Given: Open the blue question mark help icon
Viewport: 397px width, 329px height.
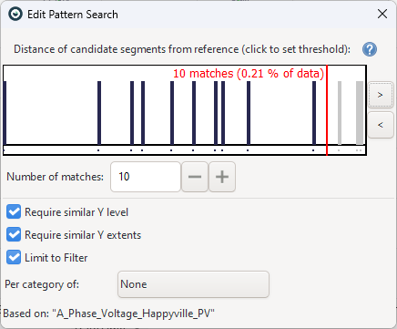Looking at the screenshot, I should point(370,49).
